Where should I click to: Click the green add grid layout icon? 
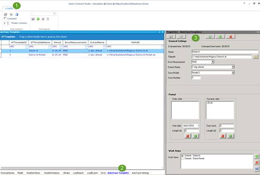coord(38,19)
